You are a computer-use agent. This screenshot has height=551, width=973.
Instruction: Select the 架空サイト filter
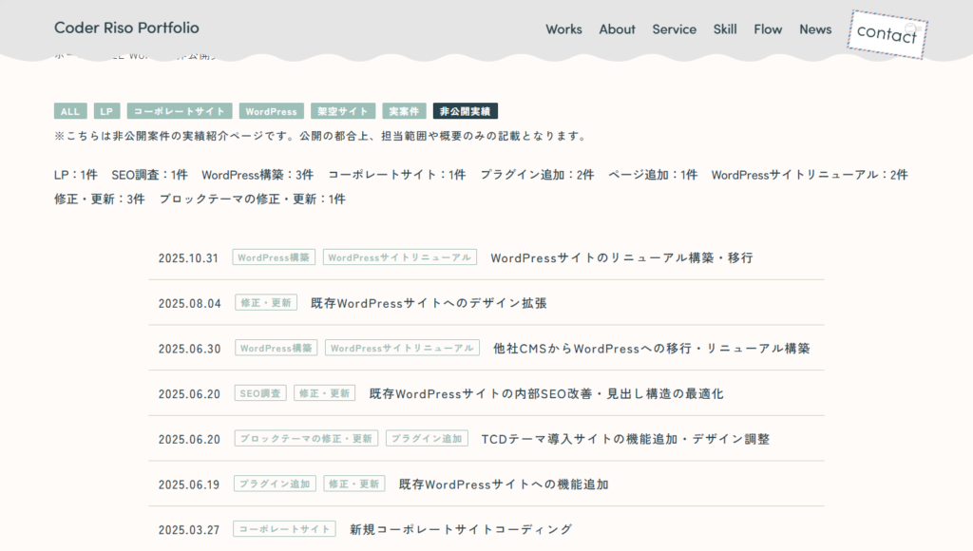(343, 110)
